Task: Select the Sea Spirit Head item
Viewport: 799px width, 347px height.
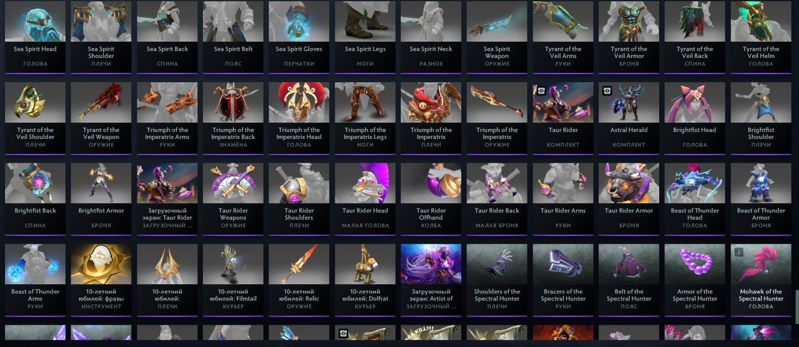Action: coord(35,37)
